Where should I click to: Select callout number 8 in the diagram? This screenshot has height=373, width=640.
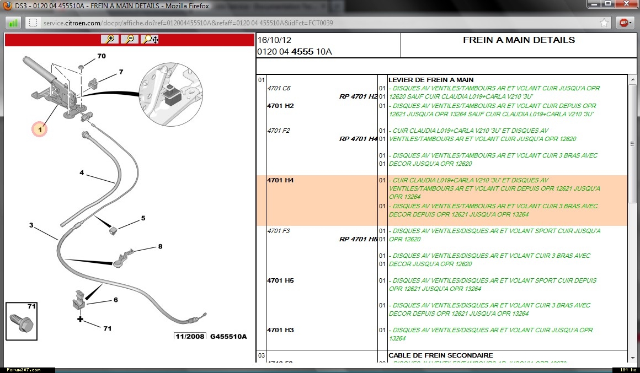pyautogui.click(x=160, y=246)
